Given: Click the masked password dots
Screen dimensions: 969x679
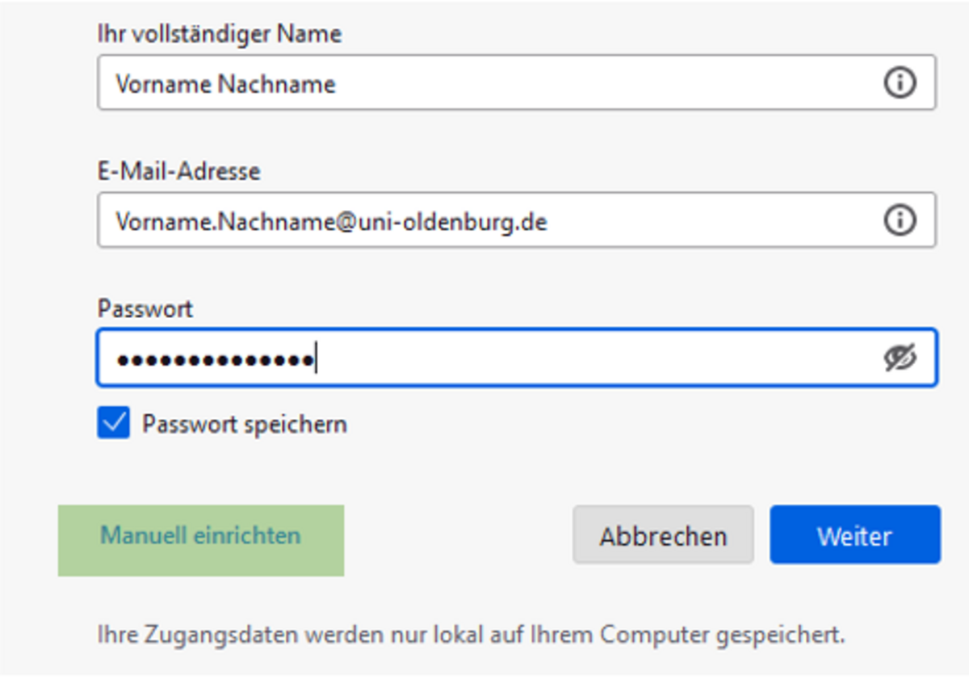Looking at the screenshot, I should [215, 358].
